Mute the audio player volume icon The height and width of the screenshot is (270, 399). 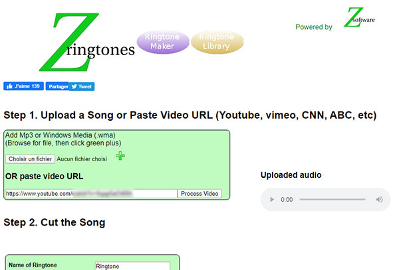coord(379,200)
